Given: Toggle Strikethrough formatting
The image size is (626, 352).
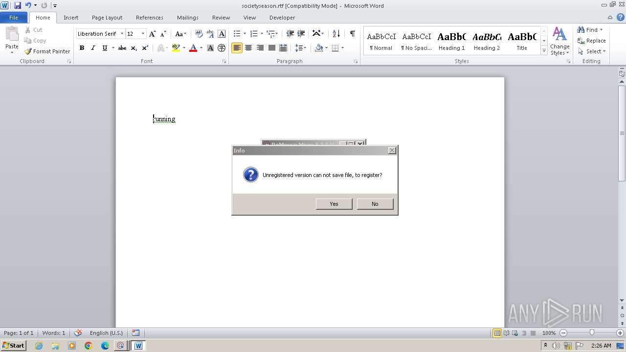Looking at the screenshot, I should pos(122,48).
